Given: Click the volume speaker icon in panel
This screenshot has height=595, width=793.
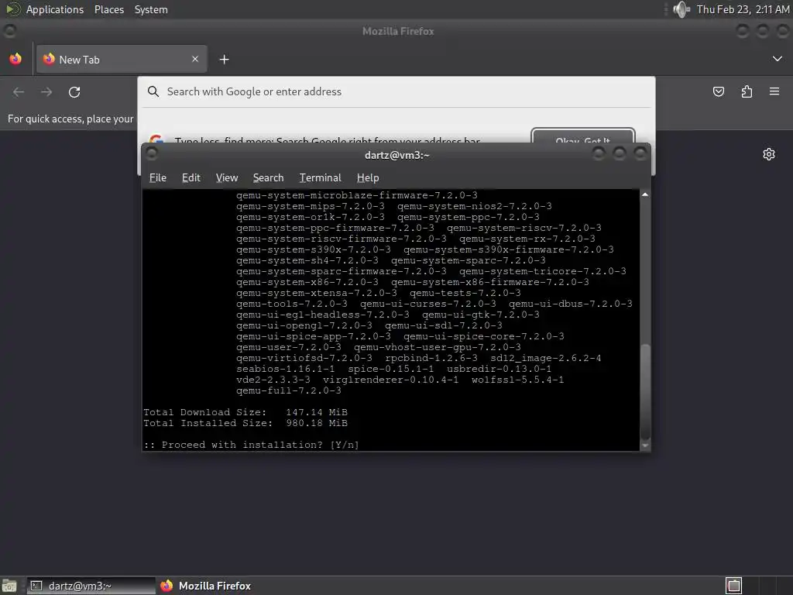Looking at the screenshot, I should [681, 9].
